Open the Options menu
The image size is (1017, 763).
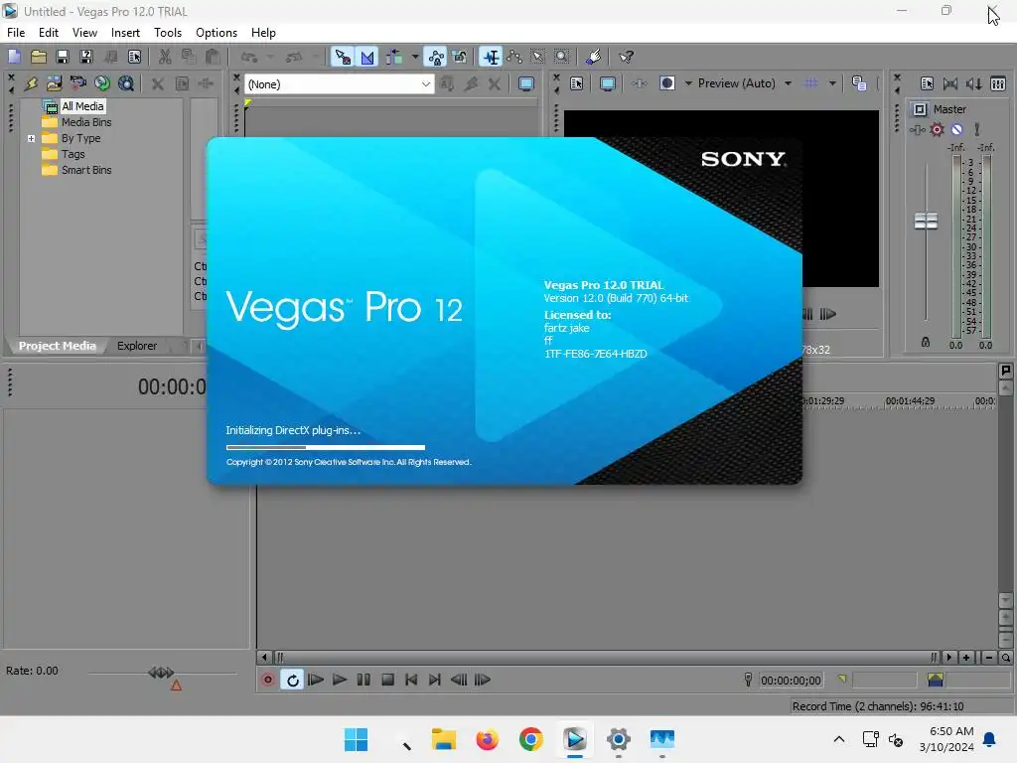pyautogui.click(x=217, y=33)
